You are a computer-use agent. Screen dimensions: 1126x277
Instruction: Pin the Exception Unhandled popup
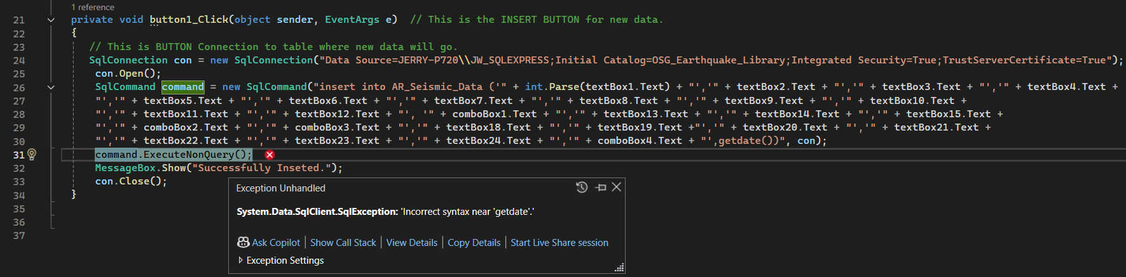tap(601, 188)
